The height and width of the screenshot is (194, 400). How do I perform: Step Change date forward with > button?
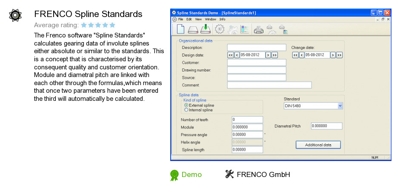333,55
